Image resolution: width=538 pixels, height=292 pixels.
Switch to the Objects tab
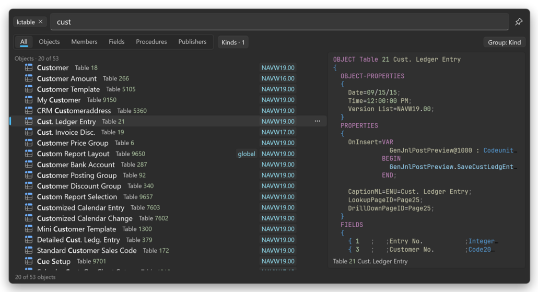(49, 42)
